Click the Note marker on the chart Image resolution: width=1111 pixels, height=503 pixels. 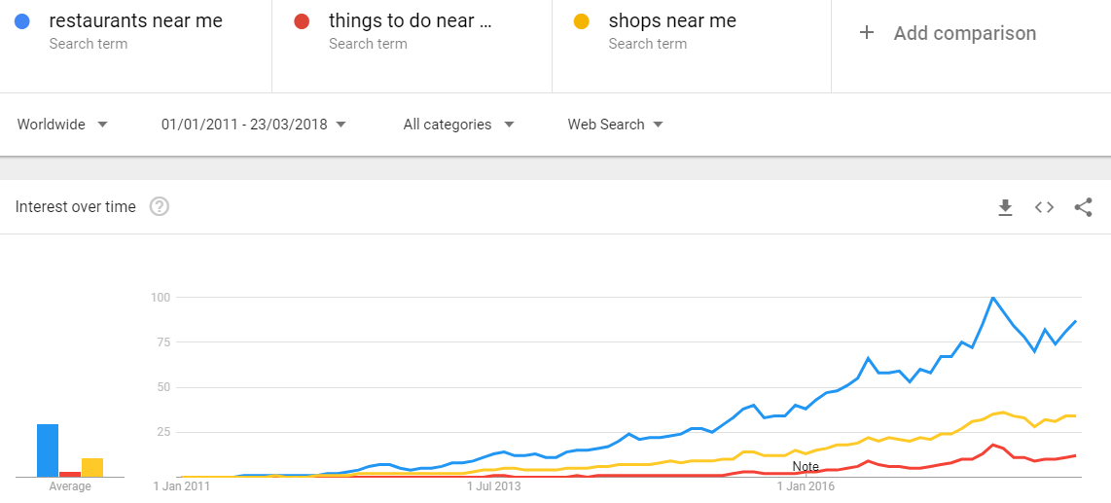tap(806, 467)
